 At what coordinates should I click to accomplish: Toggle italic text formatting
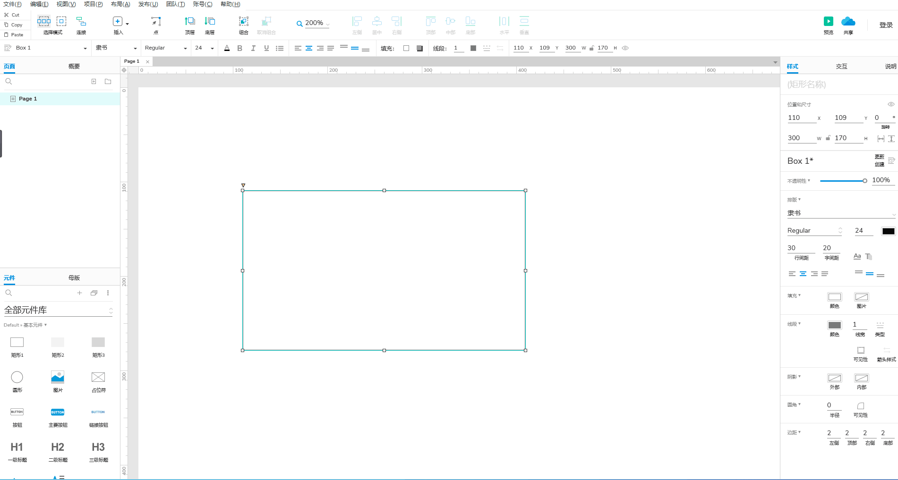(253, 48)
